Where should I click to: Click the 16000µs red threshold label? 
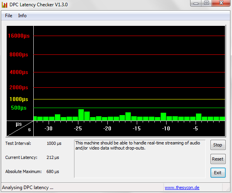pos(19,36)
